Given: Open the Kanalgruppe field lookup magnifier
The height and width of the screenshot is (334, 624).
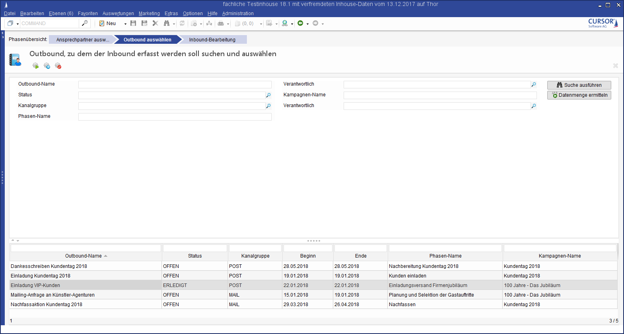Looking at the screenshot, I should 268,106.
